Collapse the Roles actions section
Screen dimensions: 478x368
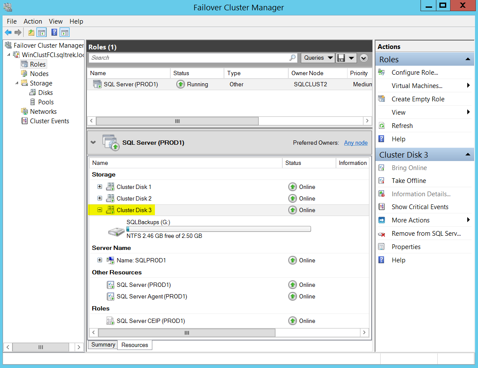pos(468,59)
